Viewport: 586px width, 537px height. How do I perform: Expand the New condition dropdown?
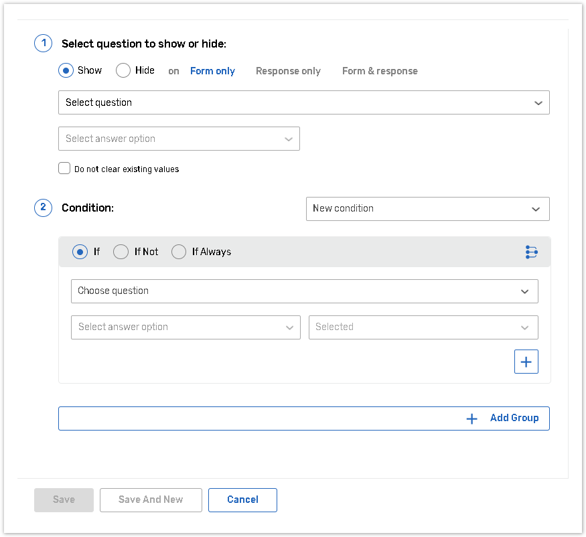[427, 208]
